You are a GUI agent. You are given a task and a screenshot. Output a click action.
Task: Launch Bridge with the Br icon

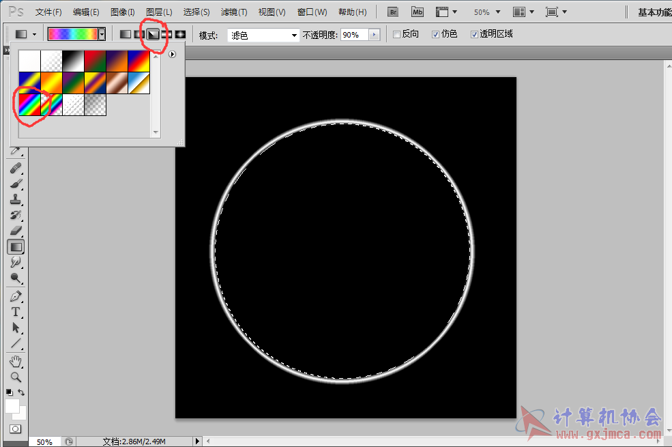click(x=393, y=12)
